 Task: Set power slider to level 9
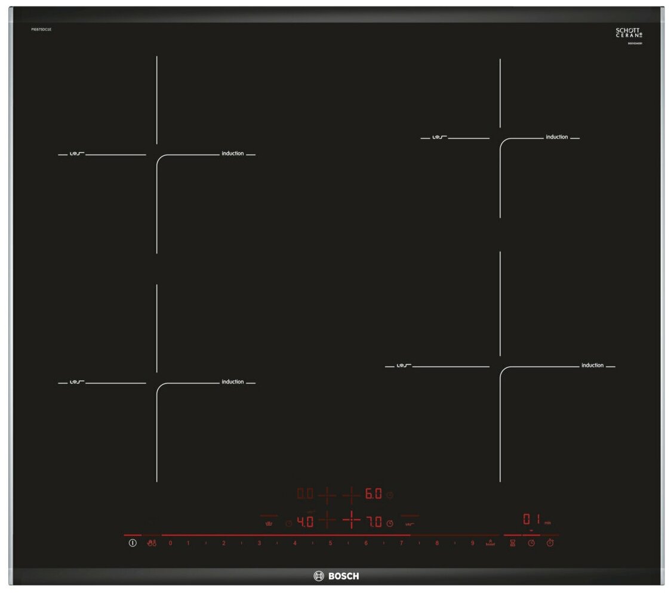tap(472, 543)
